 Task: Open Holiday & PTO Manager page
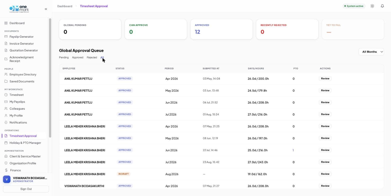click(25, 143)
